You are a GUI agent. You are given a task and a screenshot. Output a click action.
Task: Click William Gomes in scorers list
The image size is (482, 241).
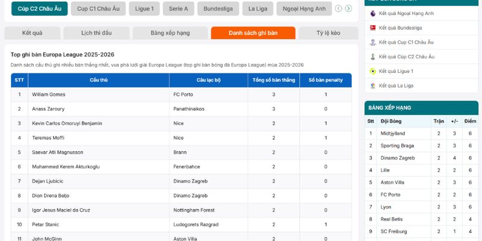pyautogui.click(x=49, y=95)
